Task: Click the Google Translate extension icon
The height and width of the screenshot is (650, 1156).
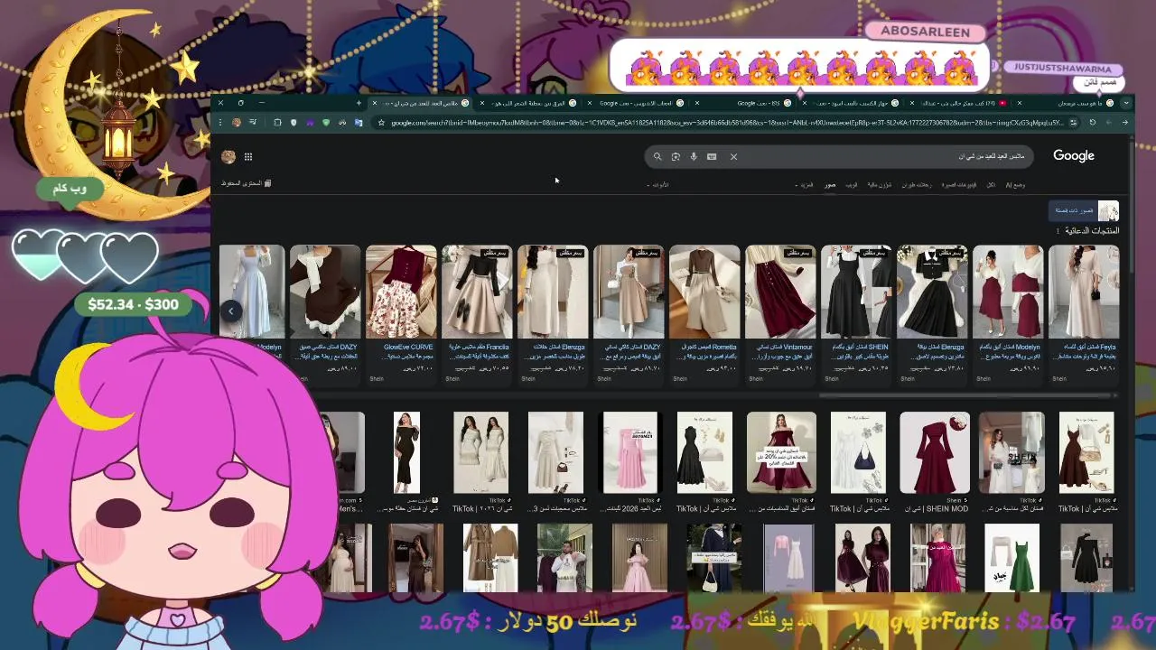Action: [x=359, y=122]
